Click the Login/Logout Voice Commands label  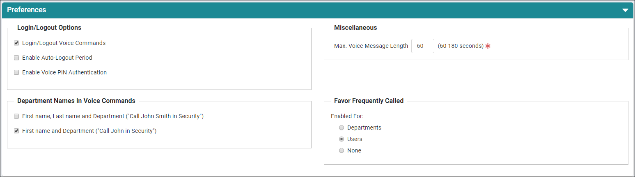point(64,43)
